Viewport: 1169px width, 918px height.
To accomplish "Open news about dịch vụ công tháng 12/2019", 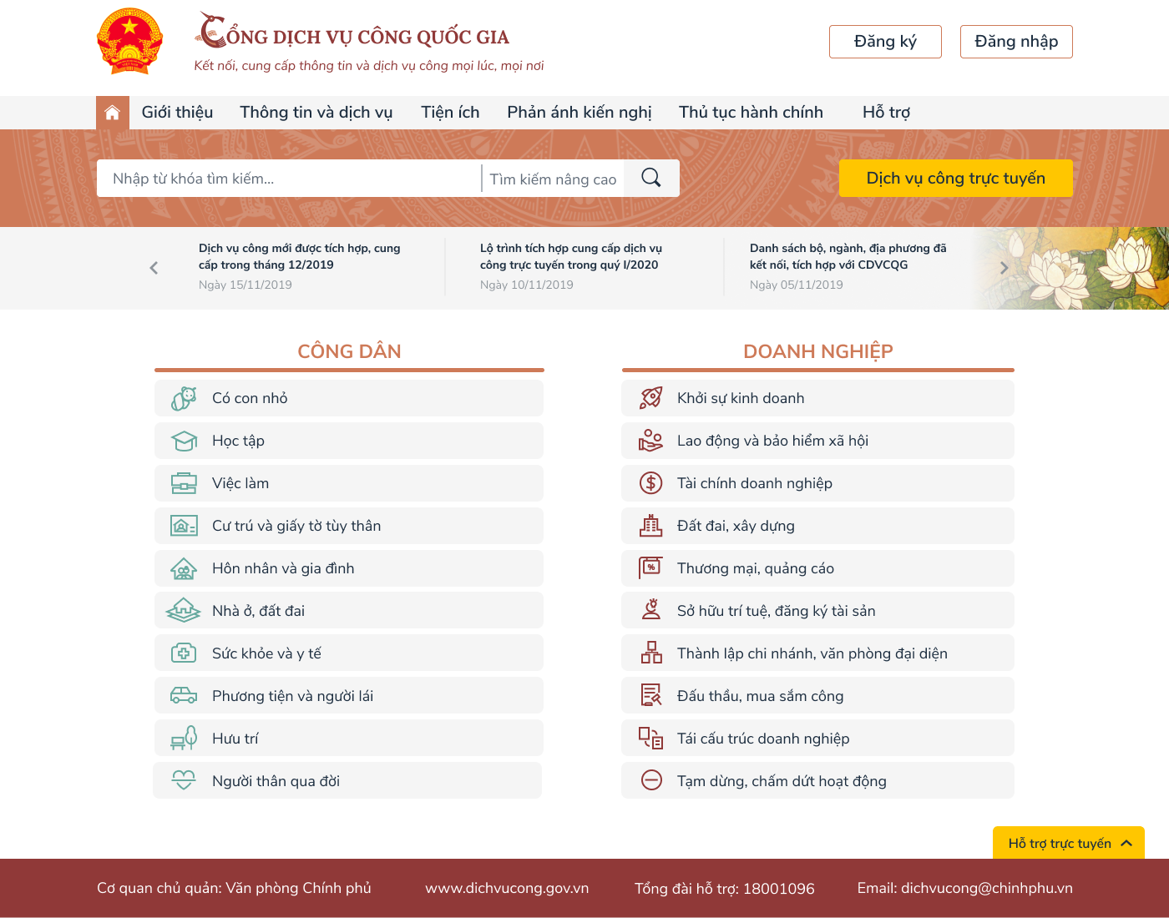I will [299, 256].
